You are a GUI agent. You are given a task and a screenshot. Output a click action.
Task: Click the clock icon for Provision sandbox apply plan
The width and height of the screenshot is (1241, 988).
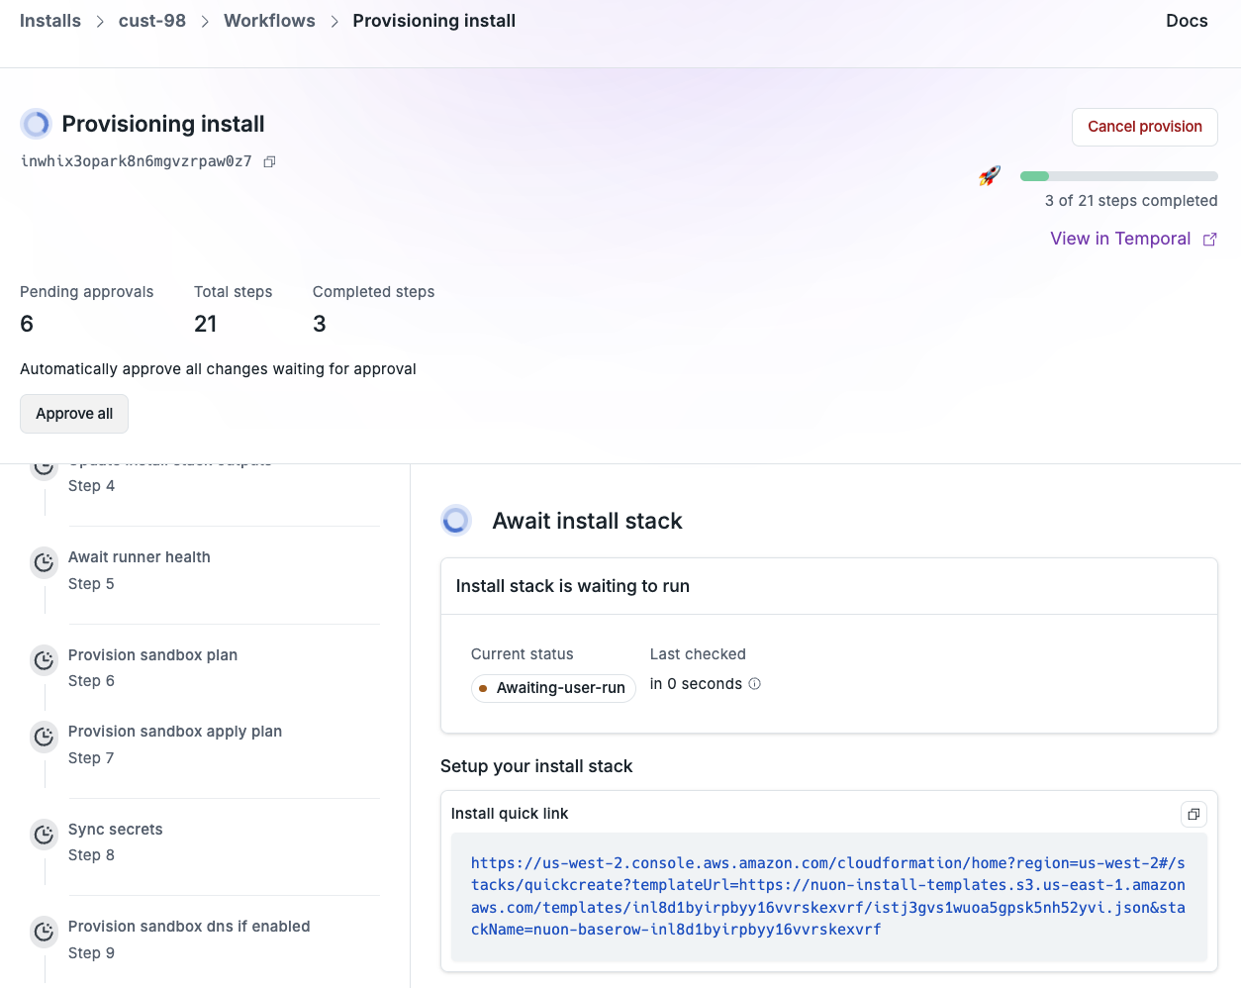44,737
